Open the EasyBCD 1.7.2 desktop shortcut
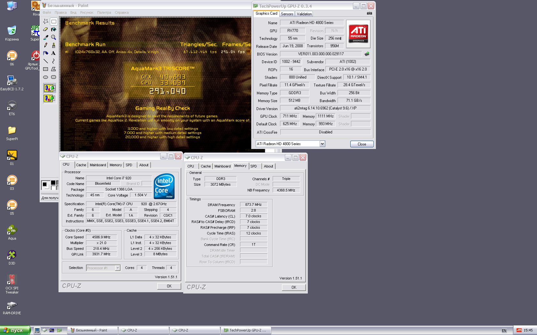Image resolution: width=537 pixels, height=335 pixels. (12, 83)
